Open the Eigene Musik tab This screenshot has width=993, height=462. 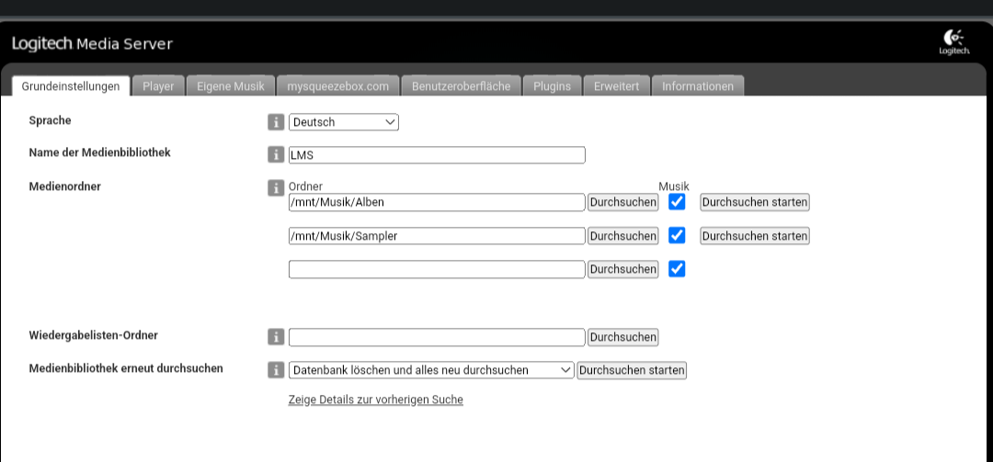(231, 86)
